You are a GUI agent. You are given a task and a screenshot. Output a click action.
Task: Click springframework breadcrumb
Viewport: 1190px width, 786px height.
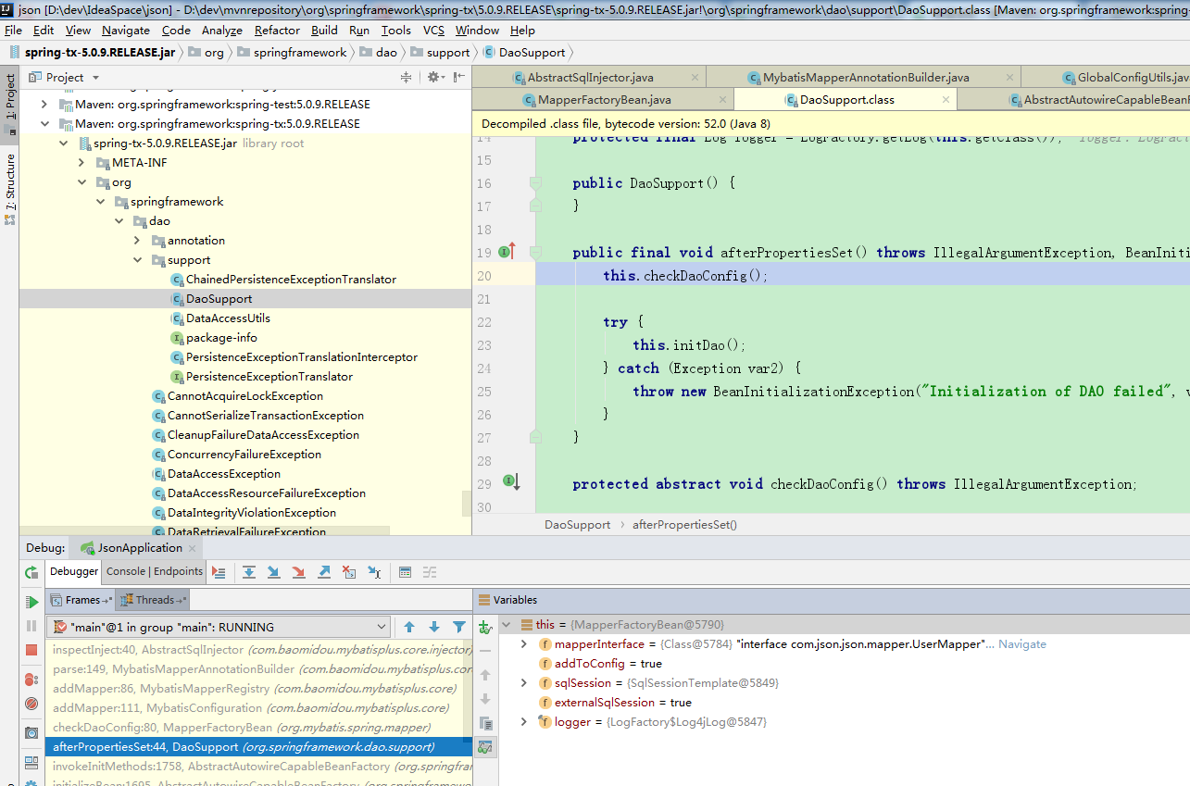[x=293, y=53]
